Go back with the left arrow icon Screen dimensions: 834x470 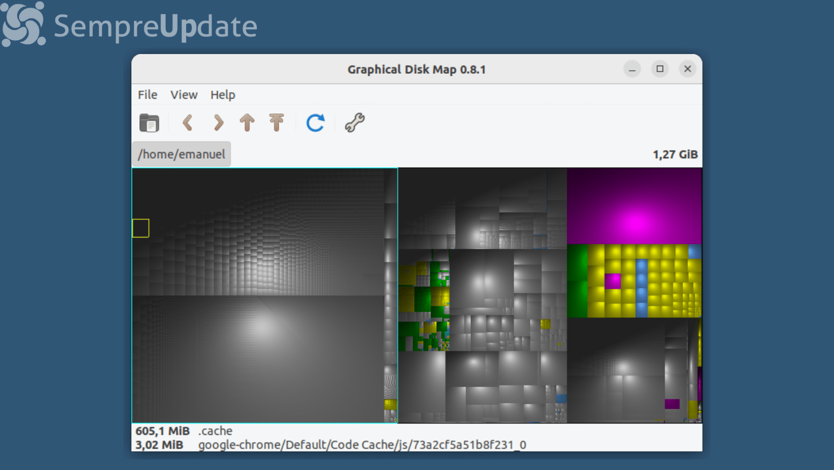(188, 123)
